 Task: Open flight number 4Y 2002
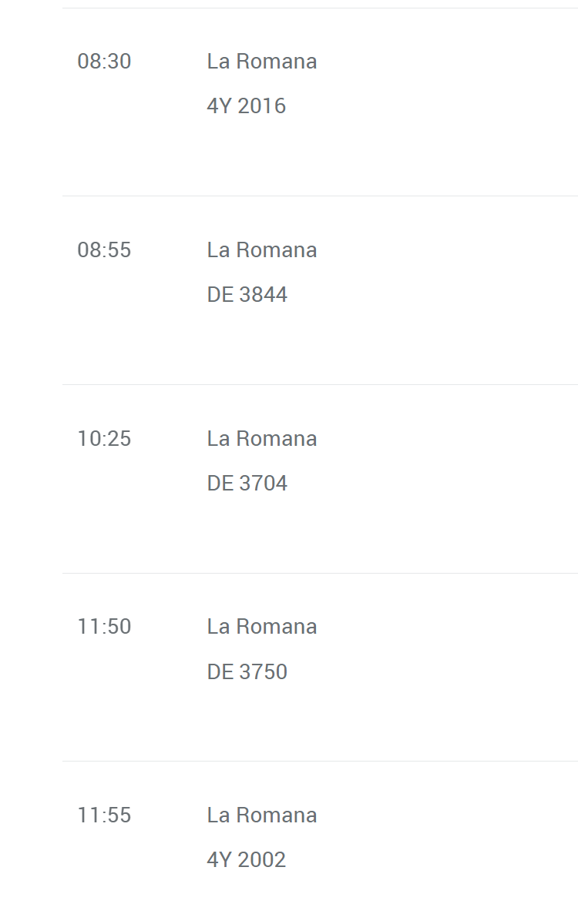coord(246,860)
